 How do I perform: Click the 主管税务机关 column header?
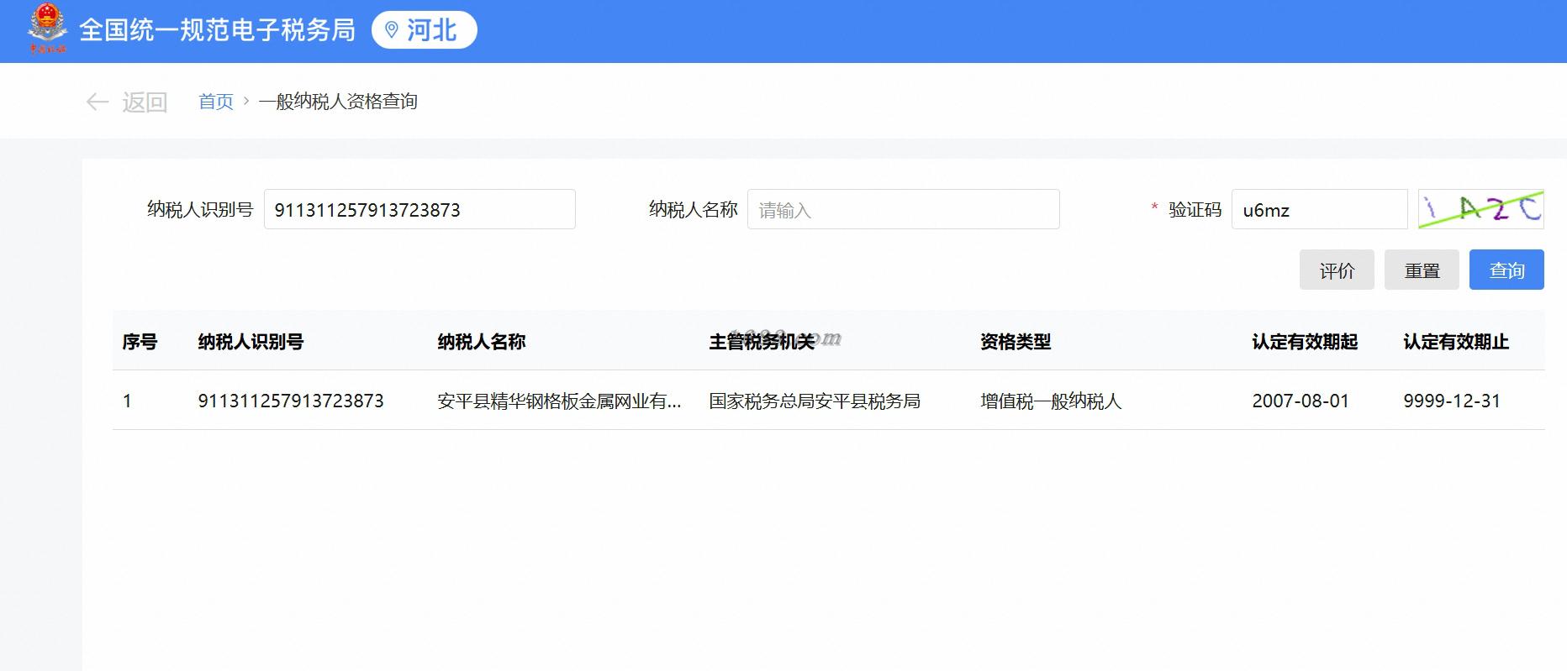[762, 342]
